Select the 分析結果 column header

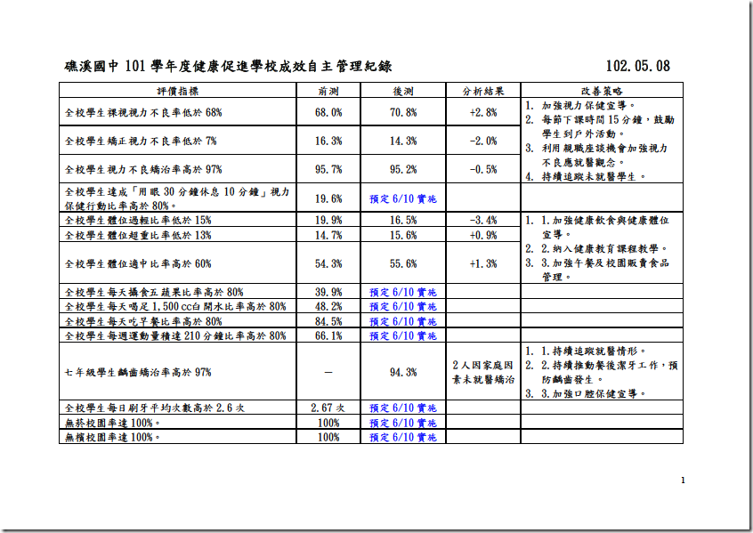point(483,91)
